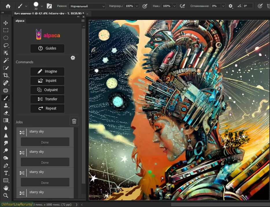Open the Непрозр. opacity slider arrow
The image size is (270, 207).
(x=137, y=6)
